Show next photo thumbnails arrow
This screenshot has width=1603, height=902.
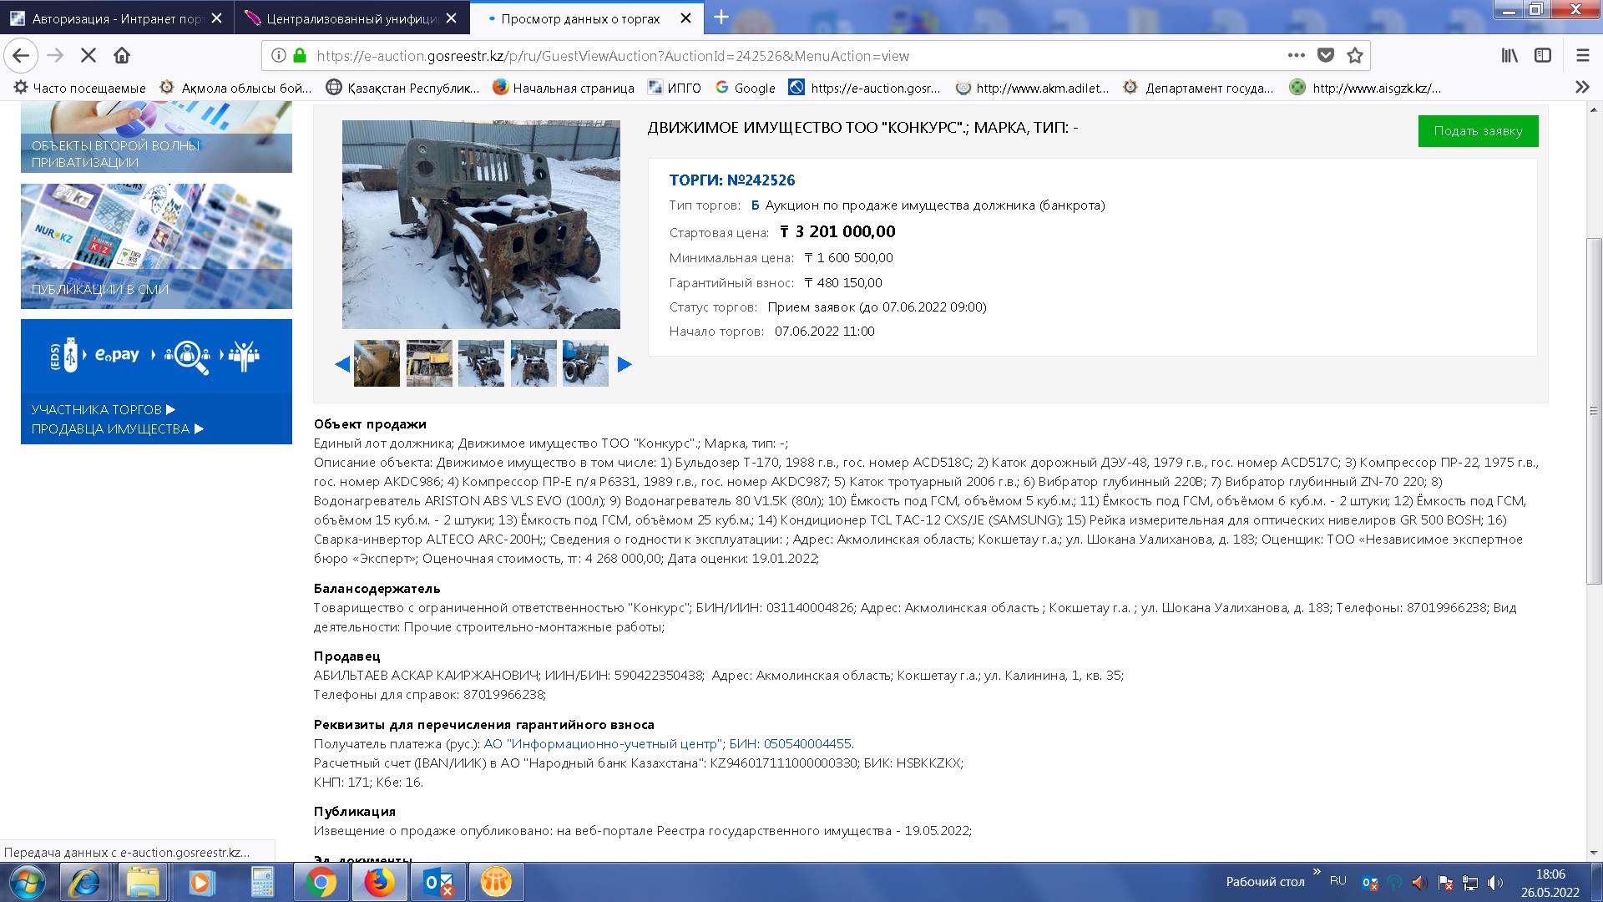coord(625,364)
